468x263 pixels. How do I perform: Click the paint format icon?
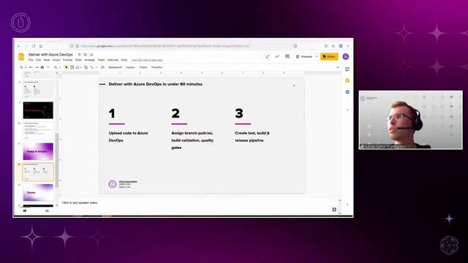point(48,67)
